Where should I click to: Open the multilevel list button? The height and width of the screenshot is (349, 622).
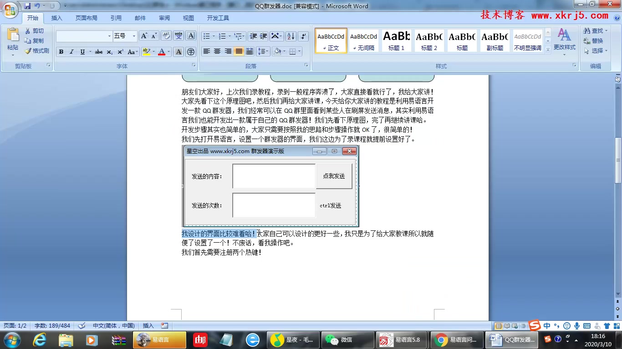coord(240,36)
